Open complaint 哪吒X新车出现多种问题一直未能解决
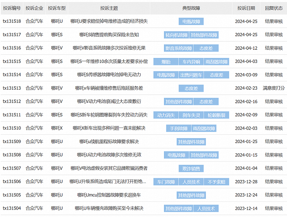The width and height of the screenshot is (287, 217). [x=109, y=128]
